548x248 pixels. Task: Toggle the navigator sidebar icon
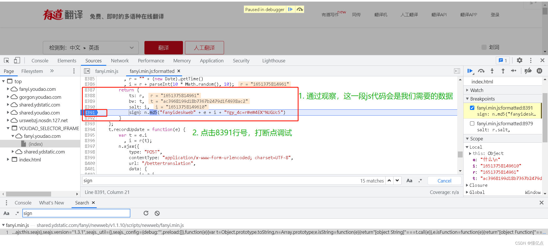click(87, 71)
